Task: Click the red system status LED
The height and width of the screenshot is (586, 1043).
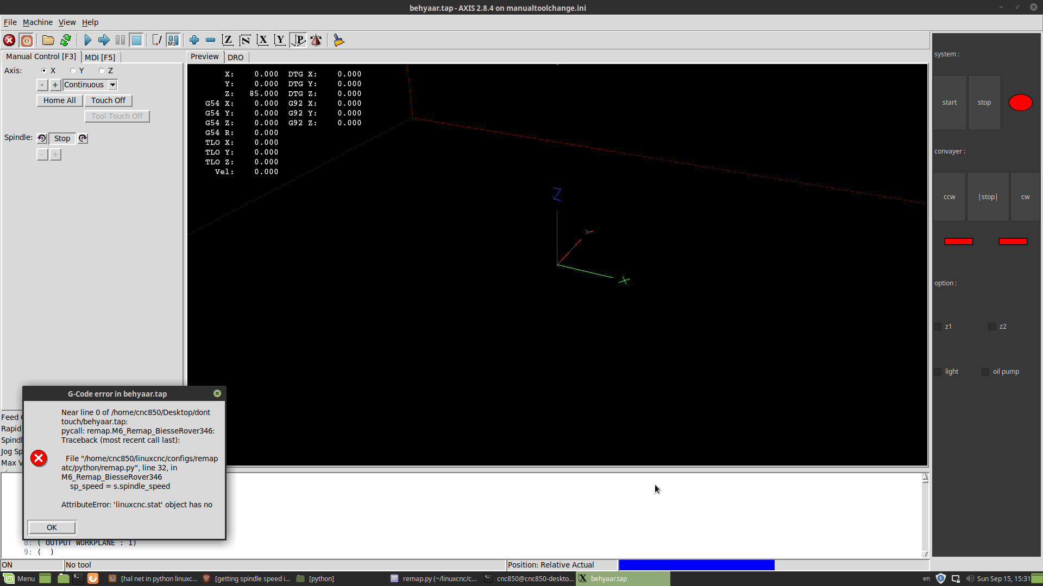Action: [1021, 103]
